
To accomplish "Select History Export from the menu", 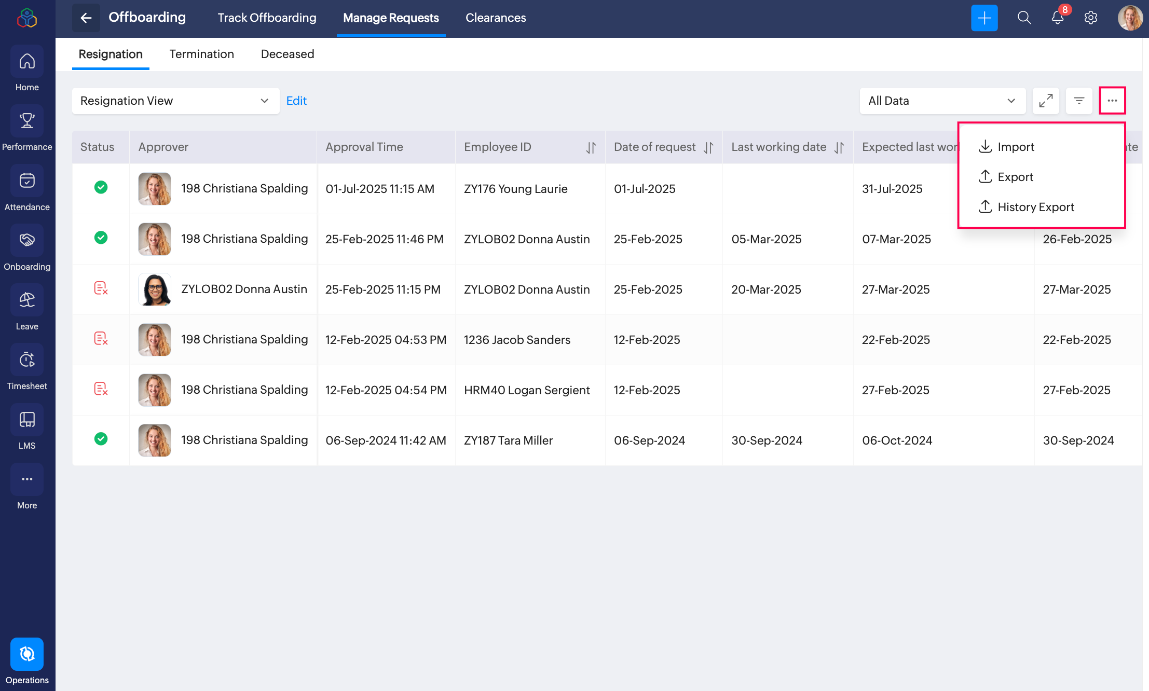I will point(1026,207).
